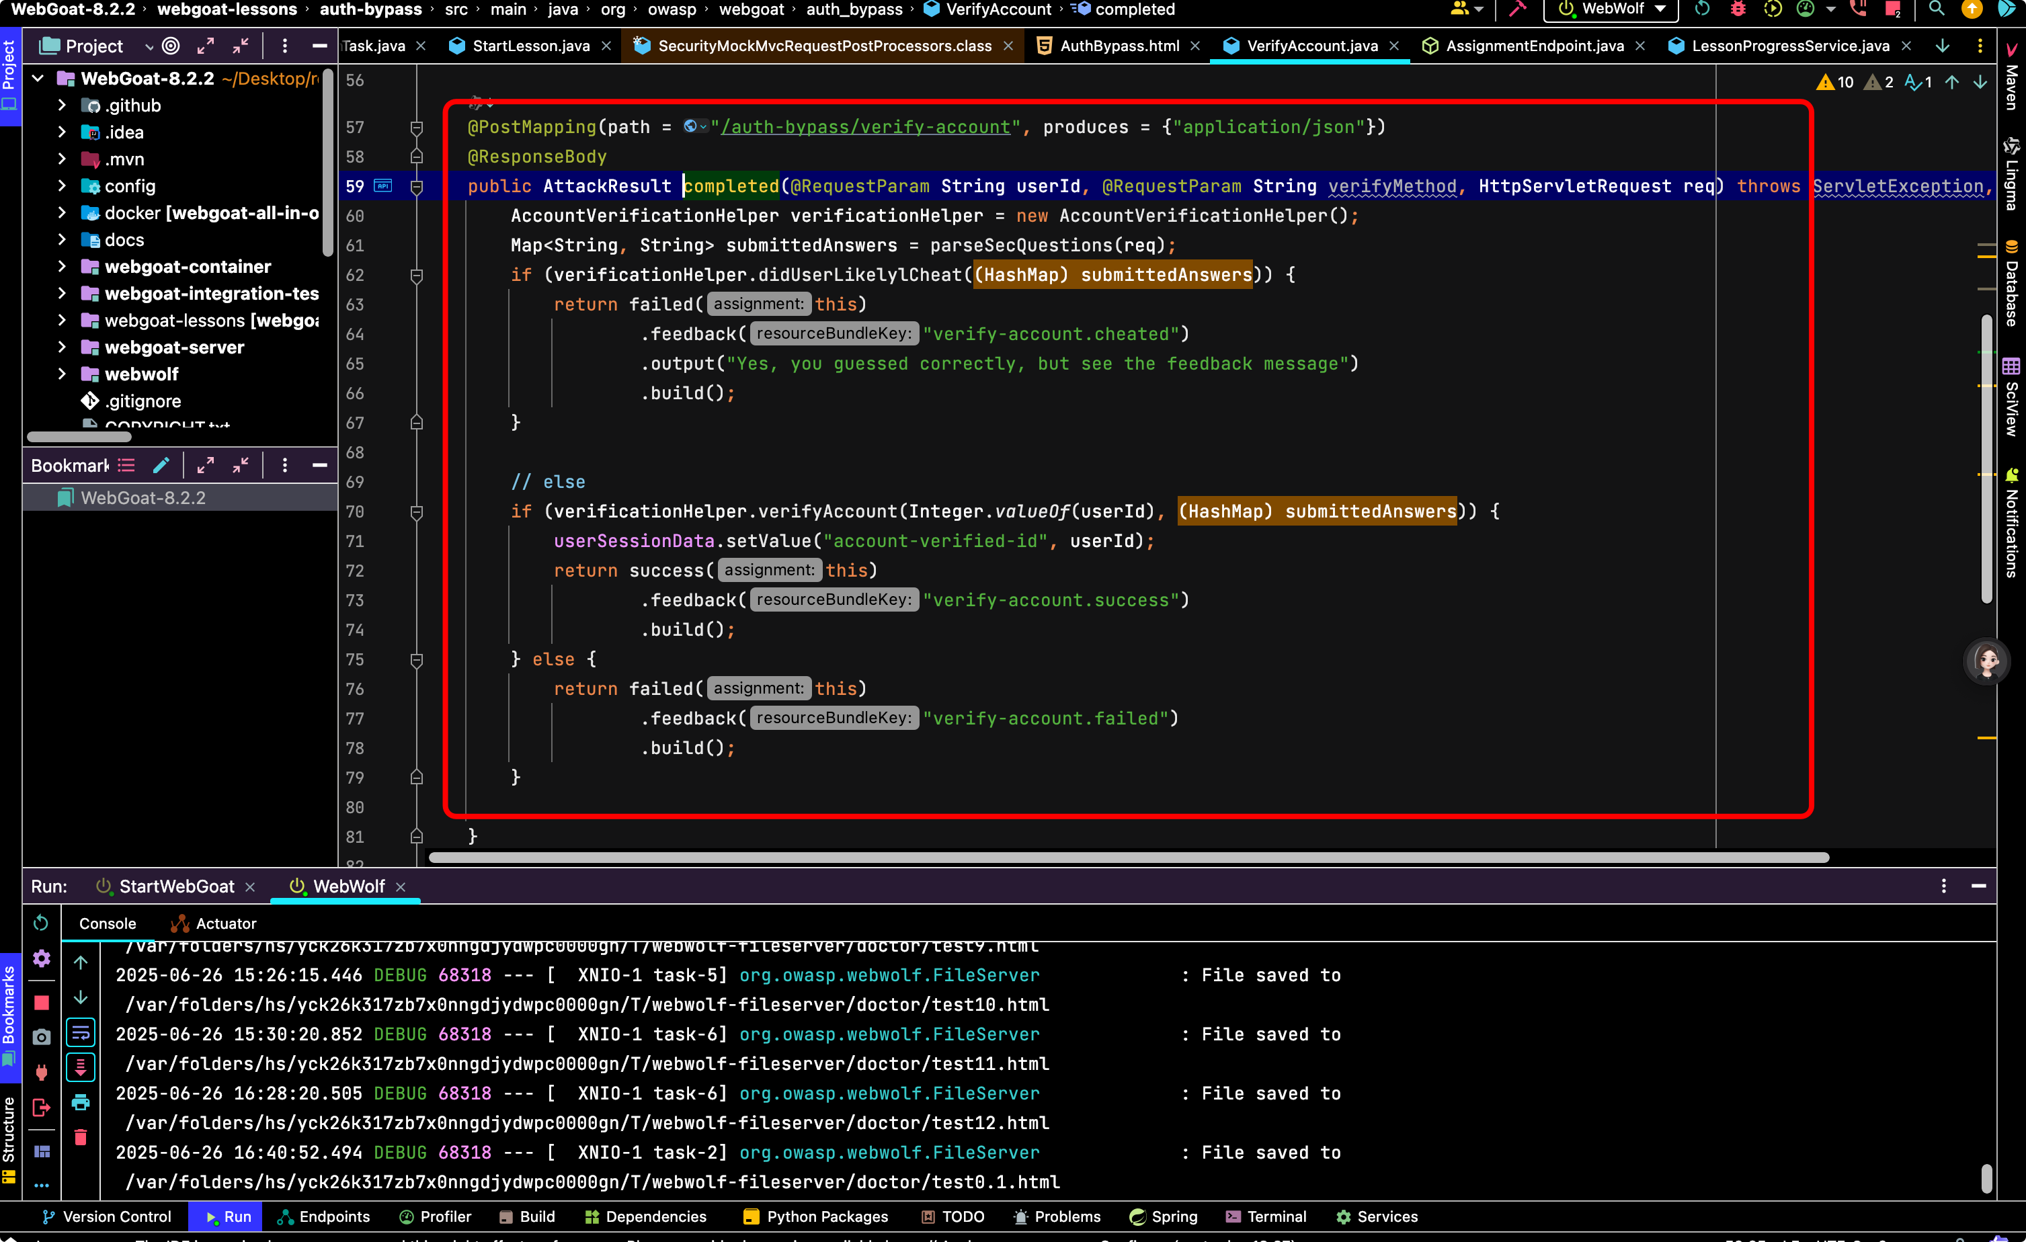The height and width of the screenshot is (1242, 2026).
Task: Clear console with the trash icon
Action: [81, 1138]
